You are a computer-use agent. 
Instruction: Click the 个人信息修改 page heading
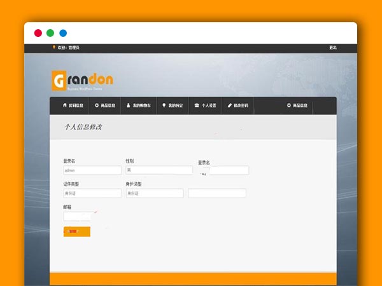pyautogui.click(x=83, y=126)
